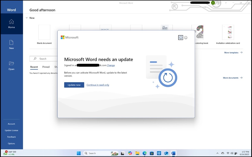
Task: Give negative feedback with the frown icon
Action: 186,37
